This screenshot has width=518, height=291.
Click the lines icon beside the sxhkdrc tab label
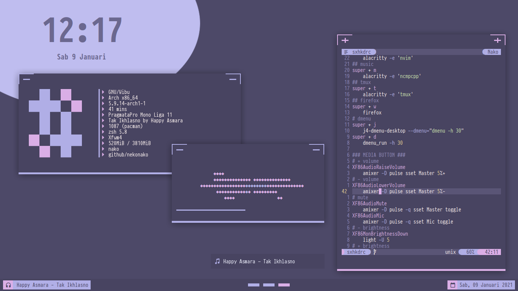click(346, 52)
